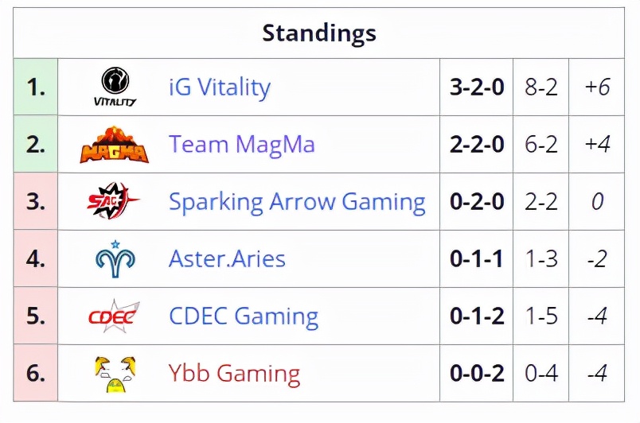The image size is (640, 423).
Task: Click the Aster.Aries ram logo
Action: click(115, 258)
